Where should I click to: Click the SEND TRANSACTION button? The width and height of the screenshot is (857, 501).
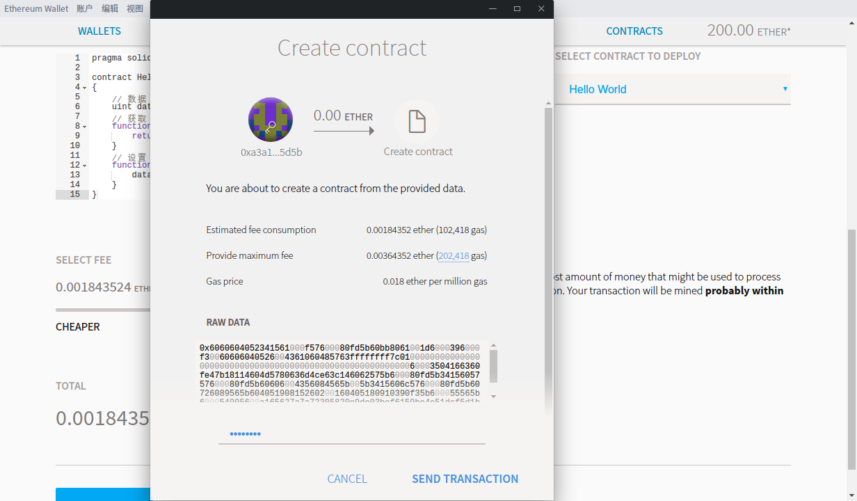pyautogui.click(x=465, y=479)
